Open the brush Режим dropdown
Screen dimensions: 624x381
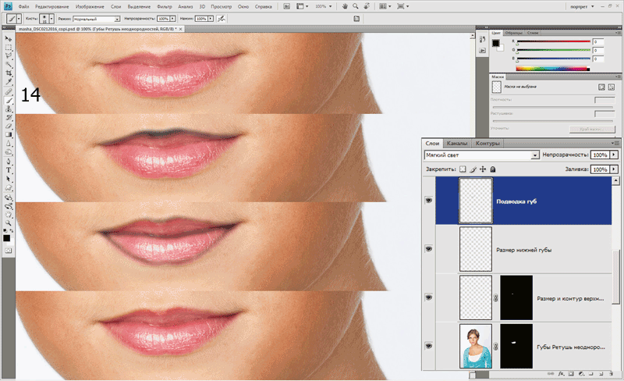(x=96, y=19)
